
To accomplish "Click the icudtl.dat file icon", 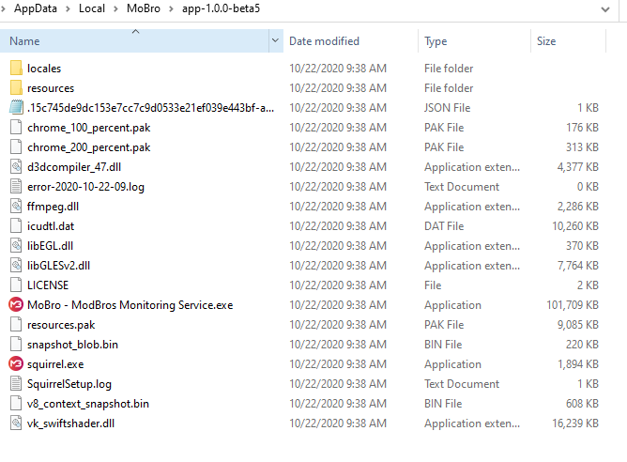I will 16,225.
